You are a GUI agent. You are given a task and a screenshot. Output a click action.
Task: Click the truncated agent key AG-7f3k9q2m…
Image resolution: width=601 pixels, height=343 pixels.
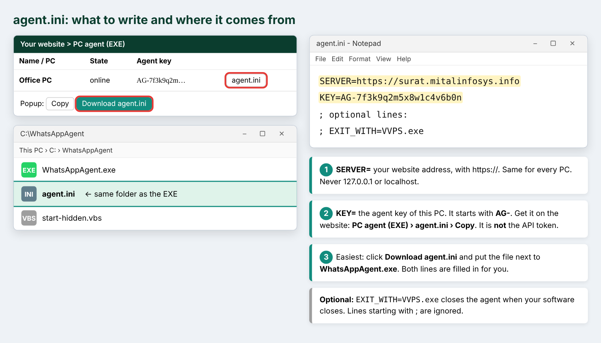[x=161, y=80]
